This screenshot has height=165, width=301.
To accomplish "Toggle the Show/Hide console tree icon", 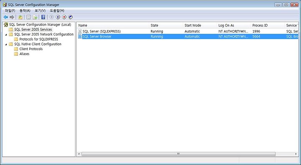I will click(x=28, y=17).
